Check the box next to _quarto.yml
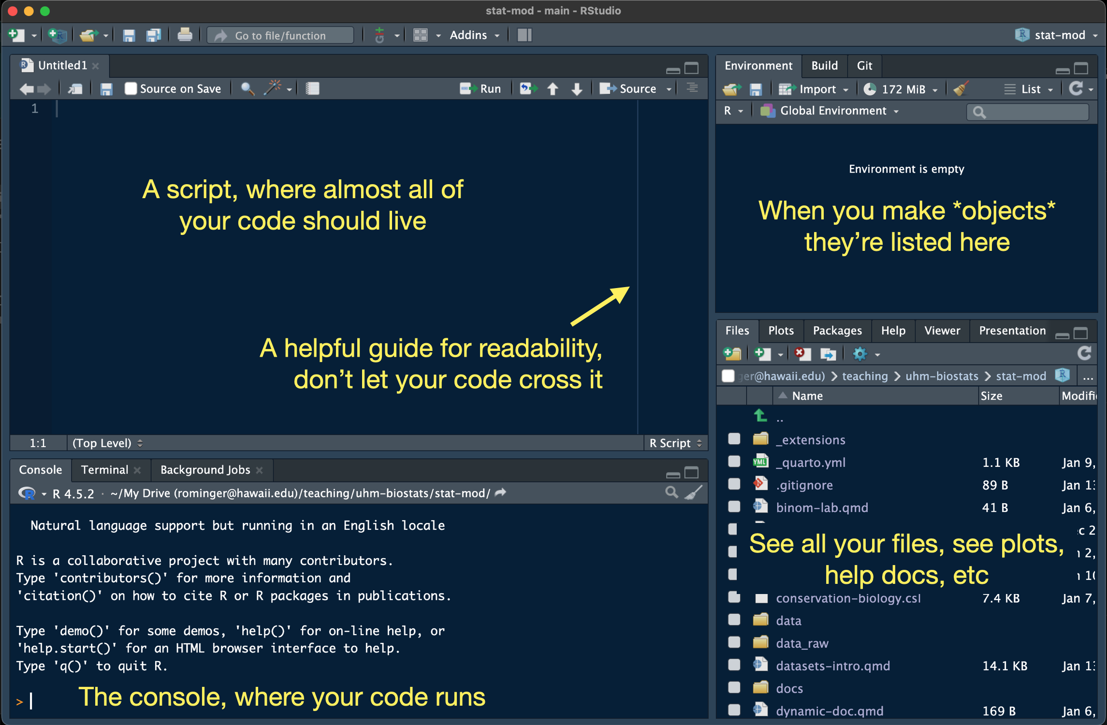 [x=734, y=462]
